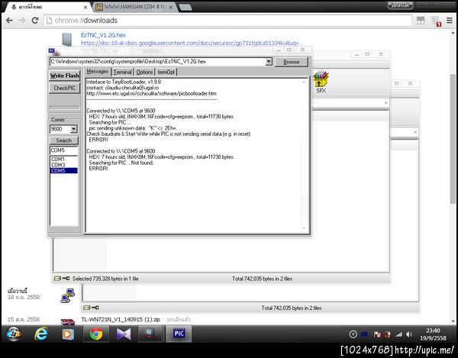
Task: Expand the hex file path dropdown
Action: tap(269, 62)
